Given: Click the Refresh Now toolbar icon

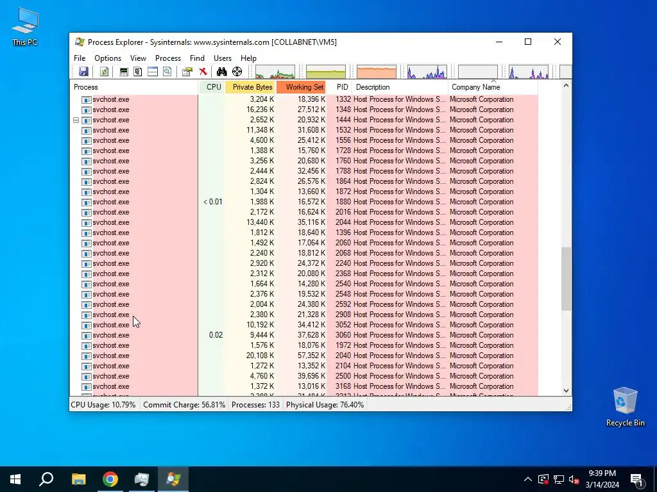Looking at the screenshot, I should [105, 72].
